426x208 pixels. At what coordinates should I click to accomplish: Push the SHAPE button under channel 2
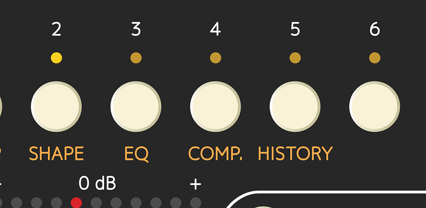pos(56,106)
